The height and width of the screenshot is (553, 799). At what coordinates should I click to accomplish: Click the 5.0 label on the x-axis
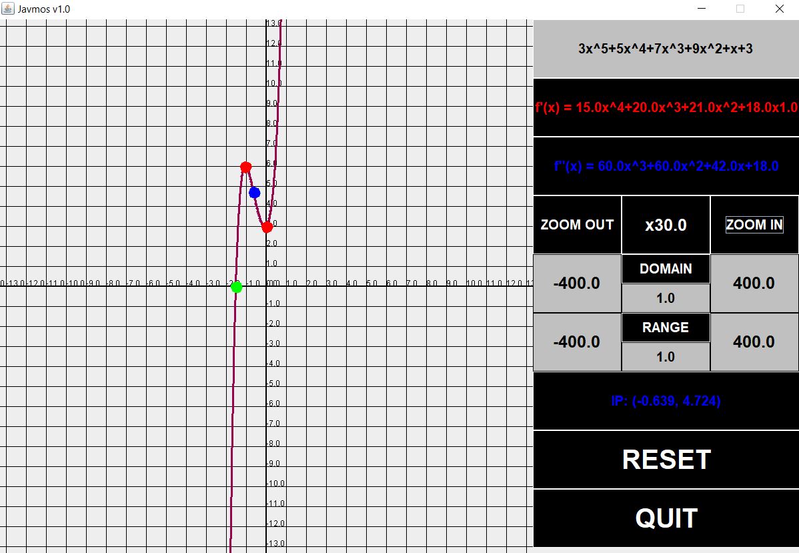[372, 283]
